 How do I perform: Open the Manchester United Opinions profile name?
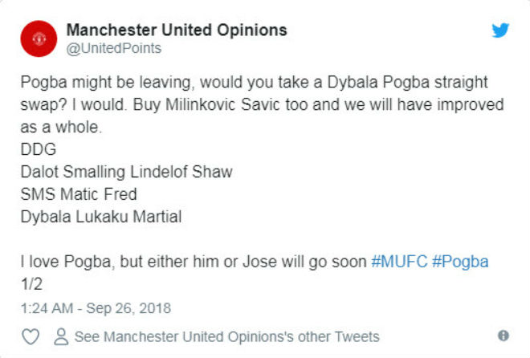176,31
